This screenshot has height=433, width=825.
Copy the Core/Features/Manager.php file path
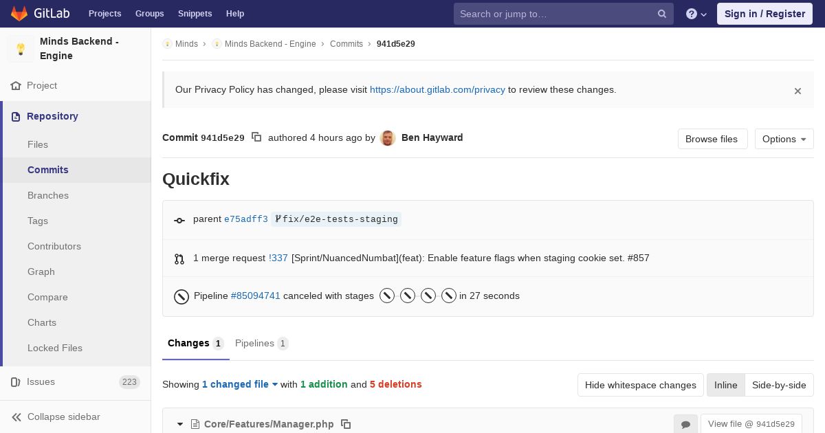346,424
